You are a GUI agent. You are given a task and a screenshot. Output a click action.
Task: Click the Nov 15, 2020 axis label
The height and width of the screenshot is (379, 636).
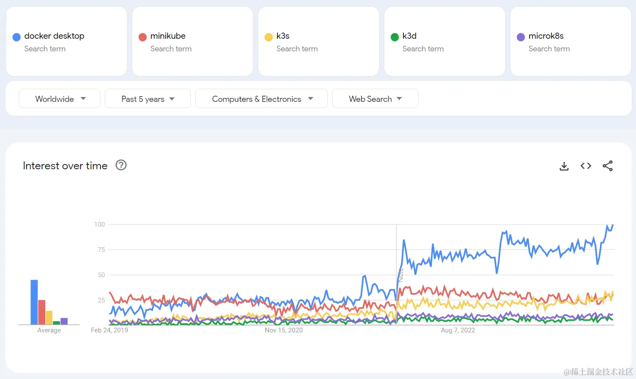pos(283,330)
